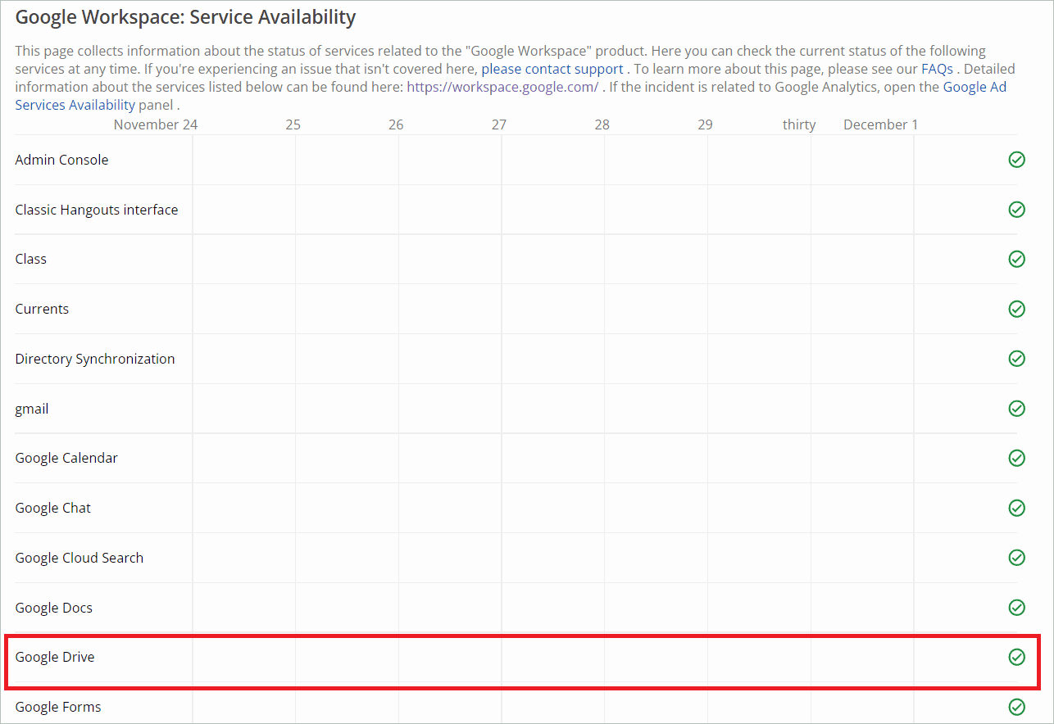Click the 'November 24' date header
This screenshot has height=724, width=1054.
click(x=156, y=124)
